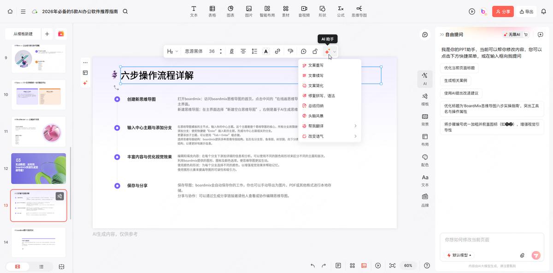Click the 生成相关案例 suggestion
Screen dimensions: 553x273
coord(455,81)
